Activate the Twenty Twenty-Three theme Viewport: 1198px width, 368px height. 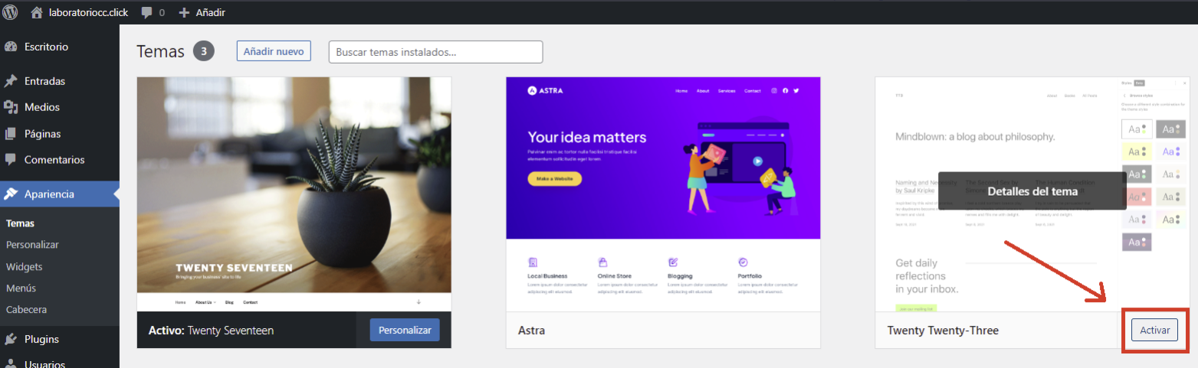1154,331
